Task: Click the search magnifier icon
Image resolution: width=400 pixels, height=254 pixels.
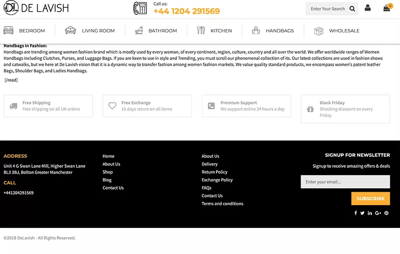Action: click(x=352, y=9)
